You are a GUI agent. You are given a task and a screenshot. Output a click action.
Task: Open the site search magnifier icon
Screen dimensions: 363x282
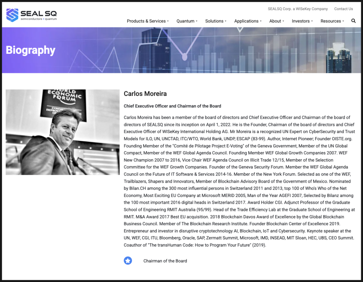click(x=353, y=21)
